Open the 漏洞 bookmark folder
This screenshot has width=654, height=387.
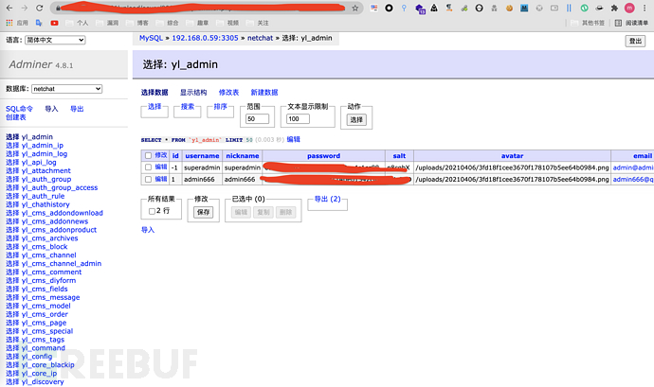107,23
